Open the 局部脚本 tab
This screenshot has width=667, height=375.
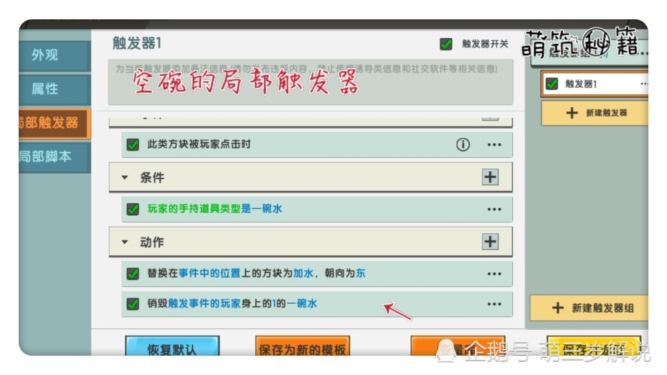[x=55, y=157]
